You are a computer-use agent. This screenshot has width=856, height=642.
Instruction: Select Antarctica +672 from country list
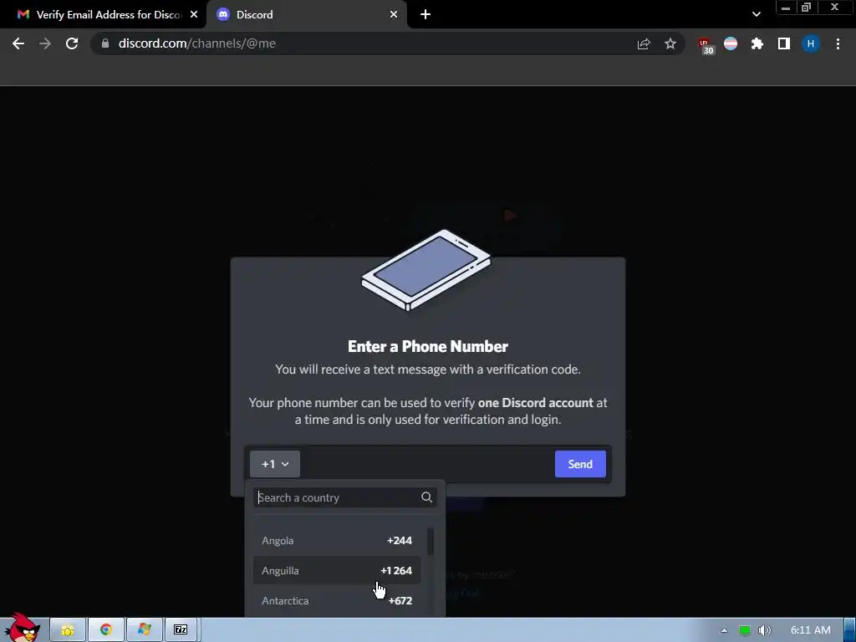click(x=337, y=600)
